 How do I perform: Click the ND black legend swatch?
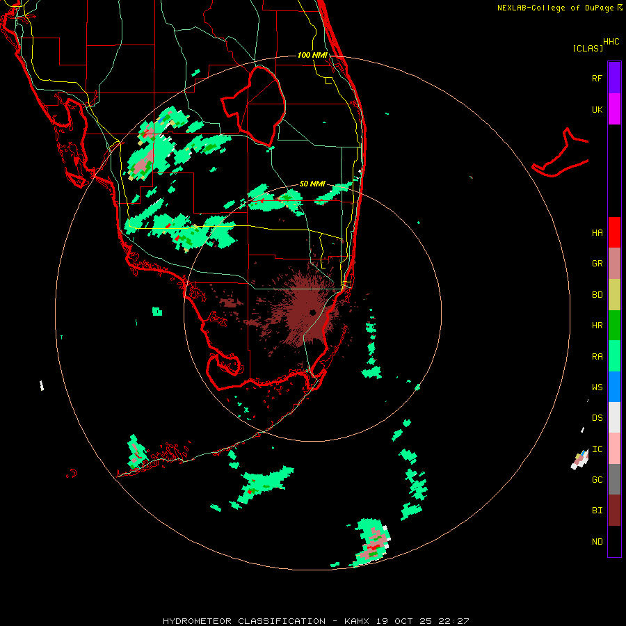pos(614,541)
